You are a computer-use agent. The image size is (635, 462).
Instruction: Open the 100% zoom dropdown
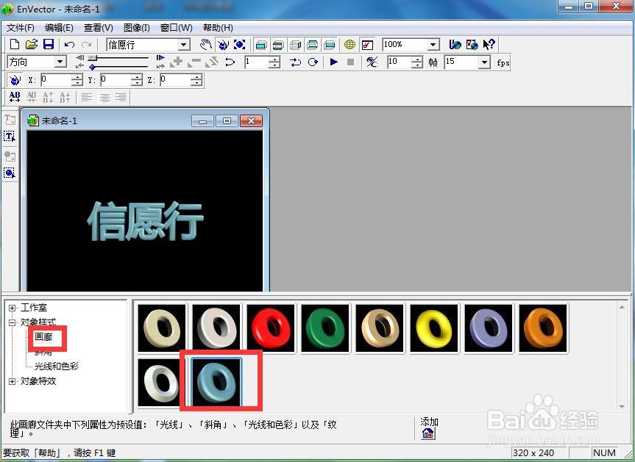[433, 45]
